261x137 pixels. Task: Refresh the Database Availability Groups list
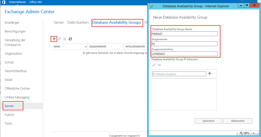tap(70, 39)
